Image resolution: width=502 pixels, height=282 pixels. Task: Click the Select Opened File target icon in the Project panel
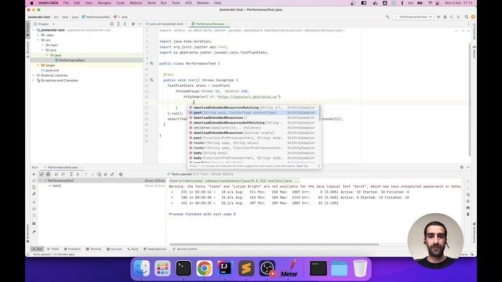(x=111, y=24)
